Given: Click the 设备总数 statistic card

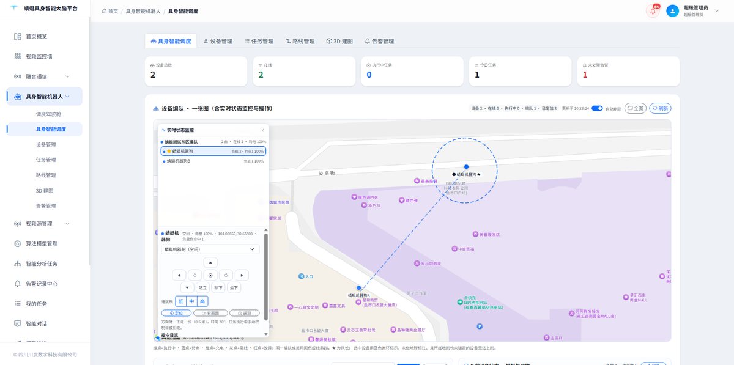Looking at the screenshot, I should 196,71.
